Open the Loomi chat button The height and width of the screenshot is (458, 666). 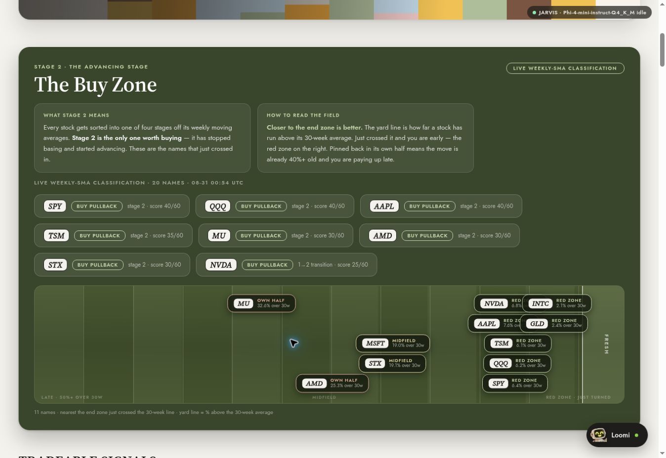click(617, 435)
